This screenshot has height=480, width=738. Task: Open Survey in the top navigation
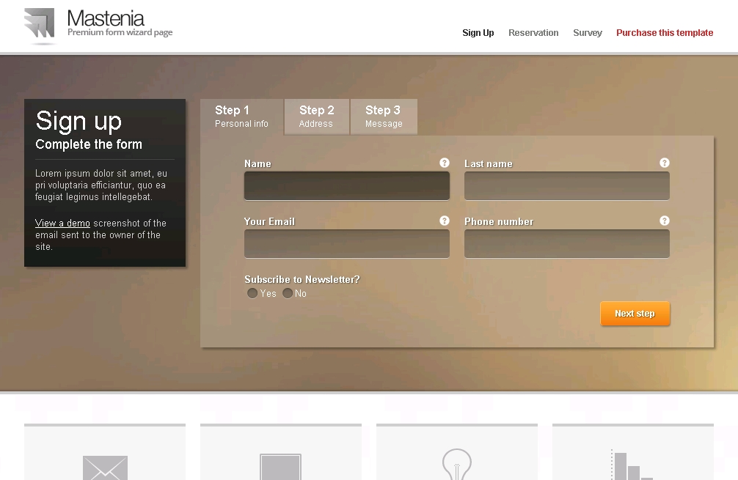(x=588, y=33)
